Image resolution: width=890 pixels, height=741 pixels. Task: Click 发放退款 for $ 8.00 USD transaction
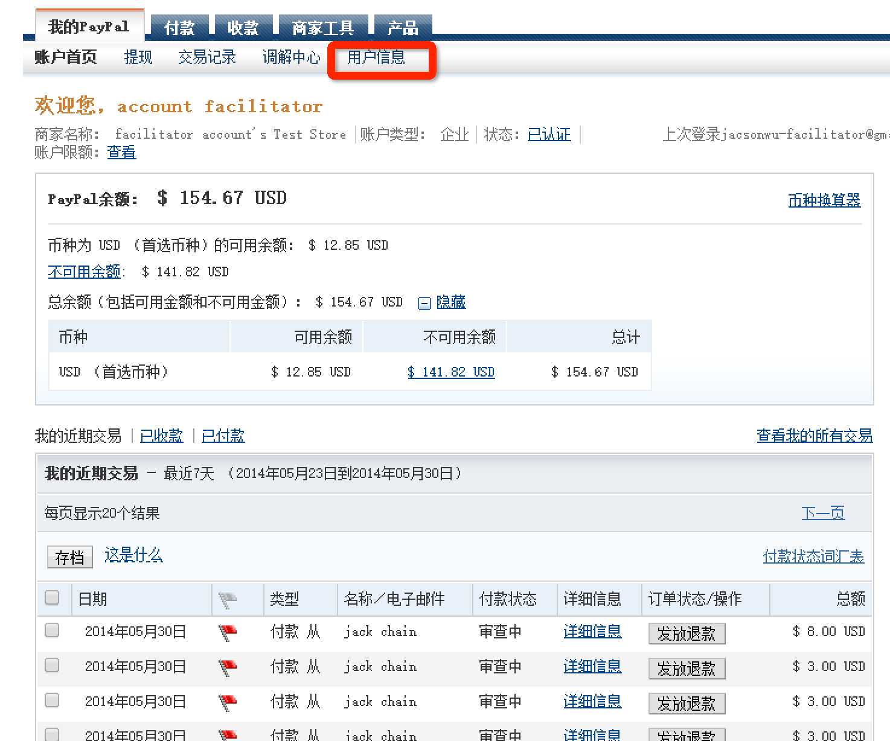tap(687, 634)
